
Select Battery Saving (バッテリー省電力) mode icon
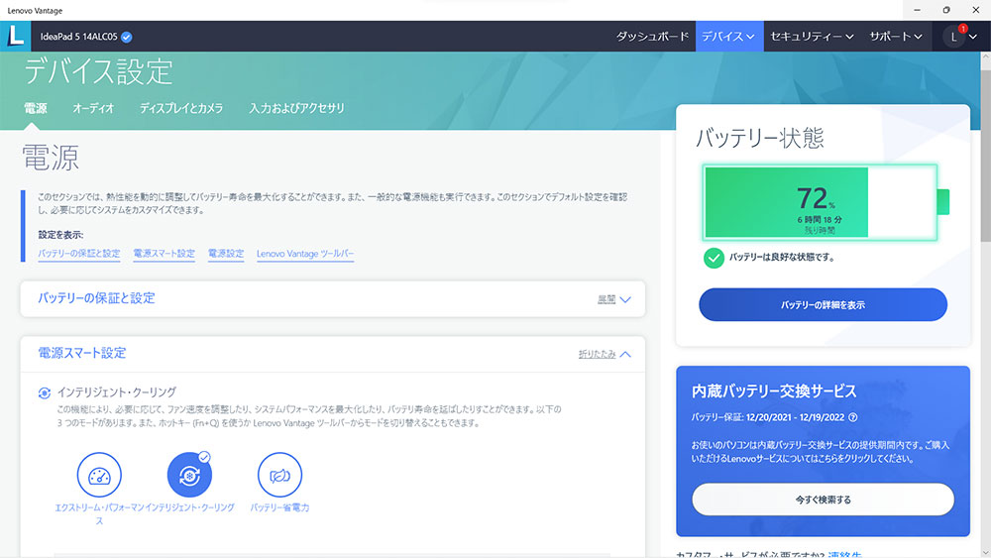(280, 475)
